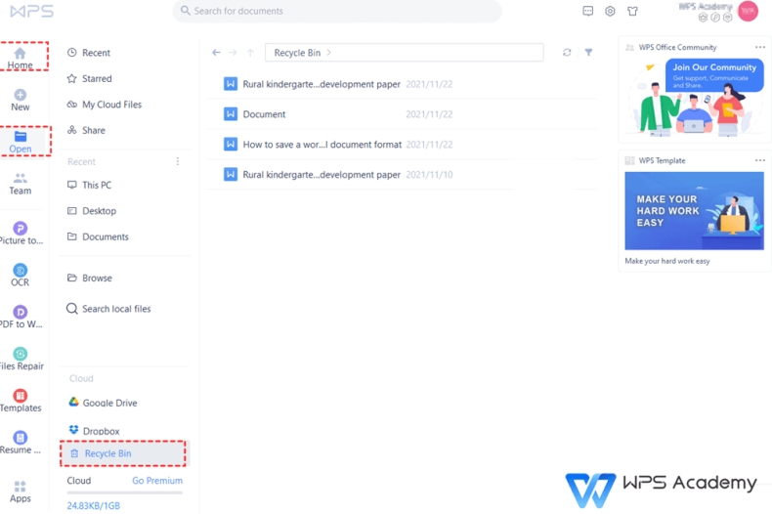Click the Search for documents field
The height and width of the screenshot is (514, 772).
click(x=337, y=12)
